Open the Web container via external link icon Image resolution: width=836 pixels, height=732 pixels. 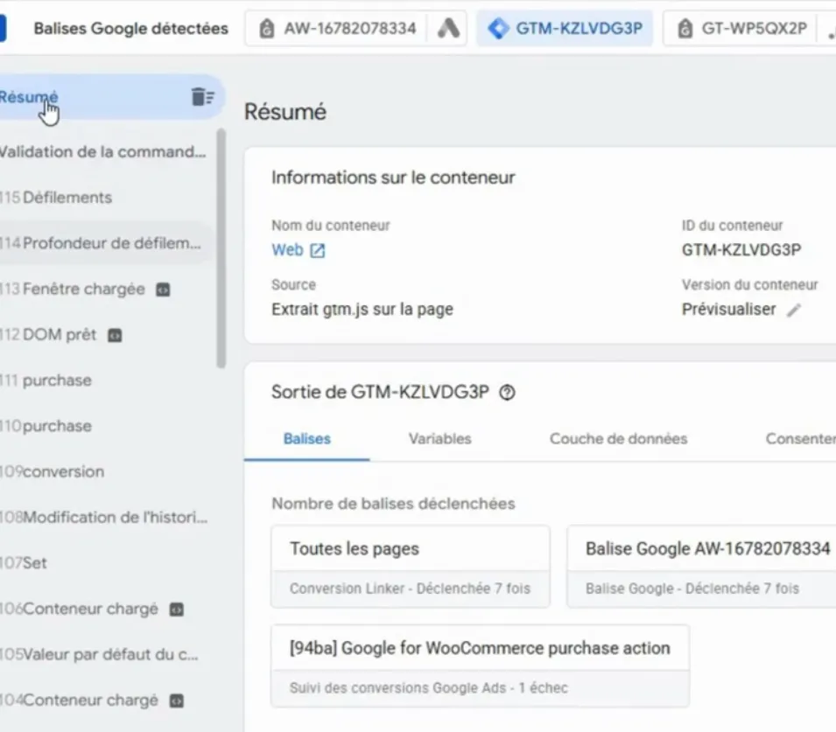(317, 249)
